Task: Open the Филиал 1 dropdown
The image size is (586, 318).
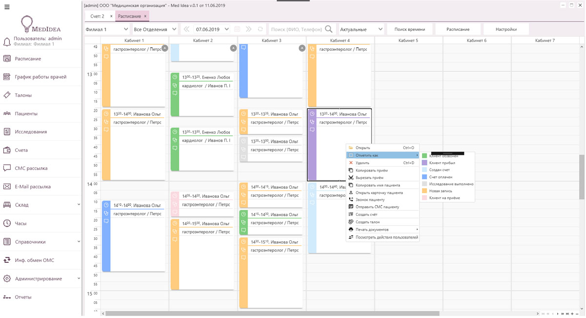Action: [106, 29]
